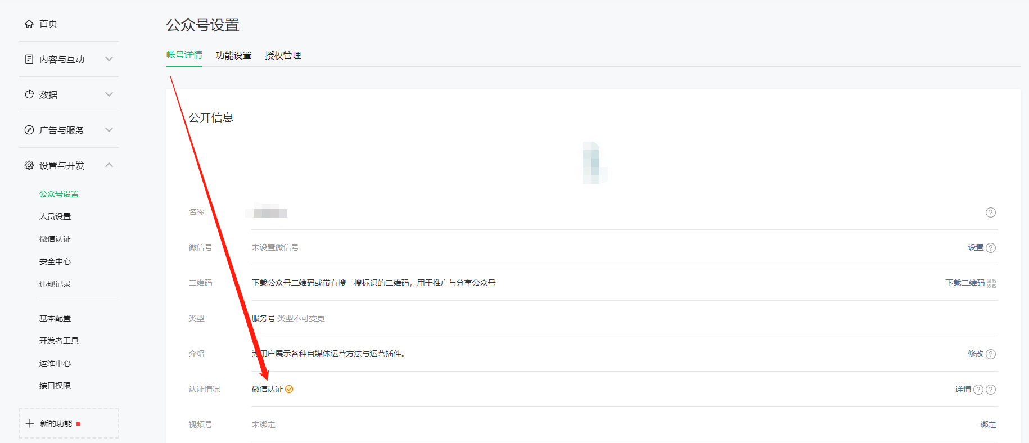
Task: Open 首页 in the sidebar
Action: pyautogui.click(x=48, y=24)
